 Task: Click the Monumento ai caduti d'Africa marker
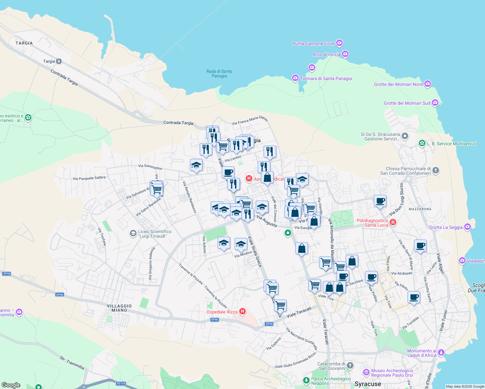click(x=441, y=353)
